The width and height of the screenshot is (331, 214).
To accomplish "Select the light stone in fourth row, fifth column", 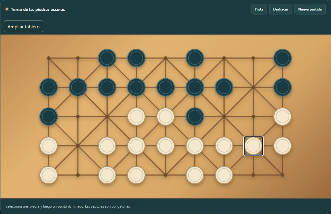I will click(x=165, y=146).
